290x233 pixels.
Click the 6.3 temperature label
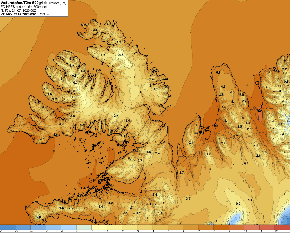(x=223, y=87)
